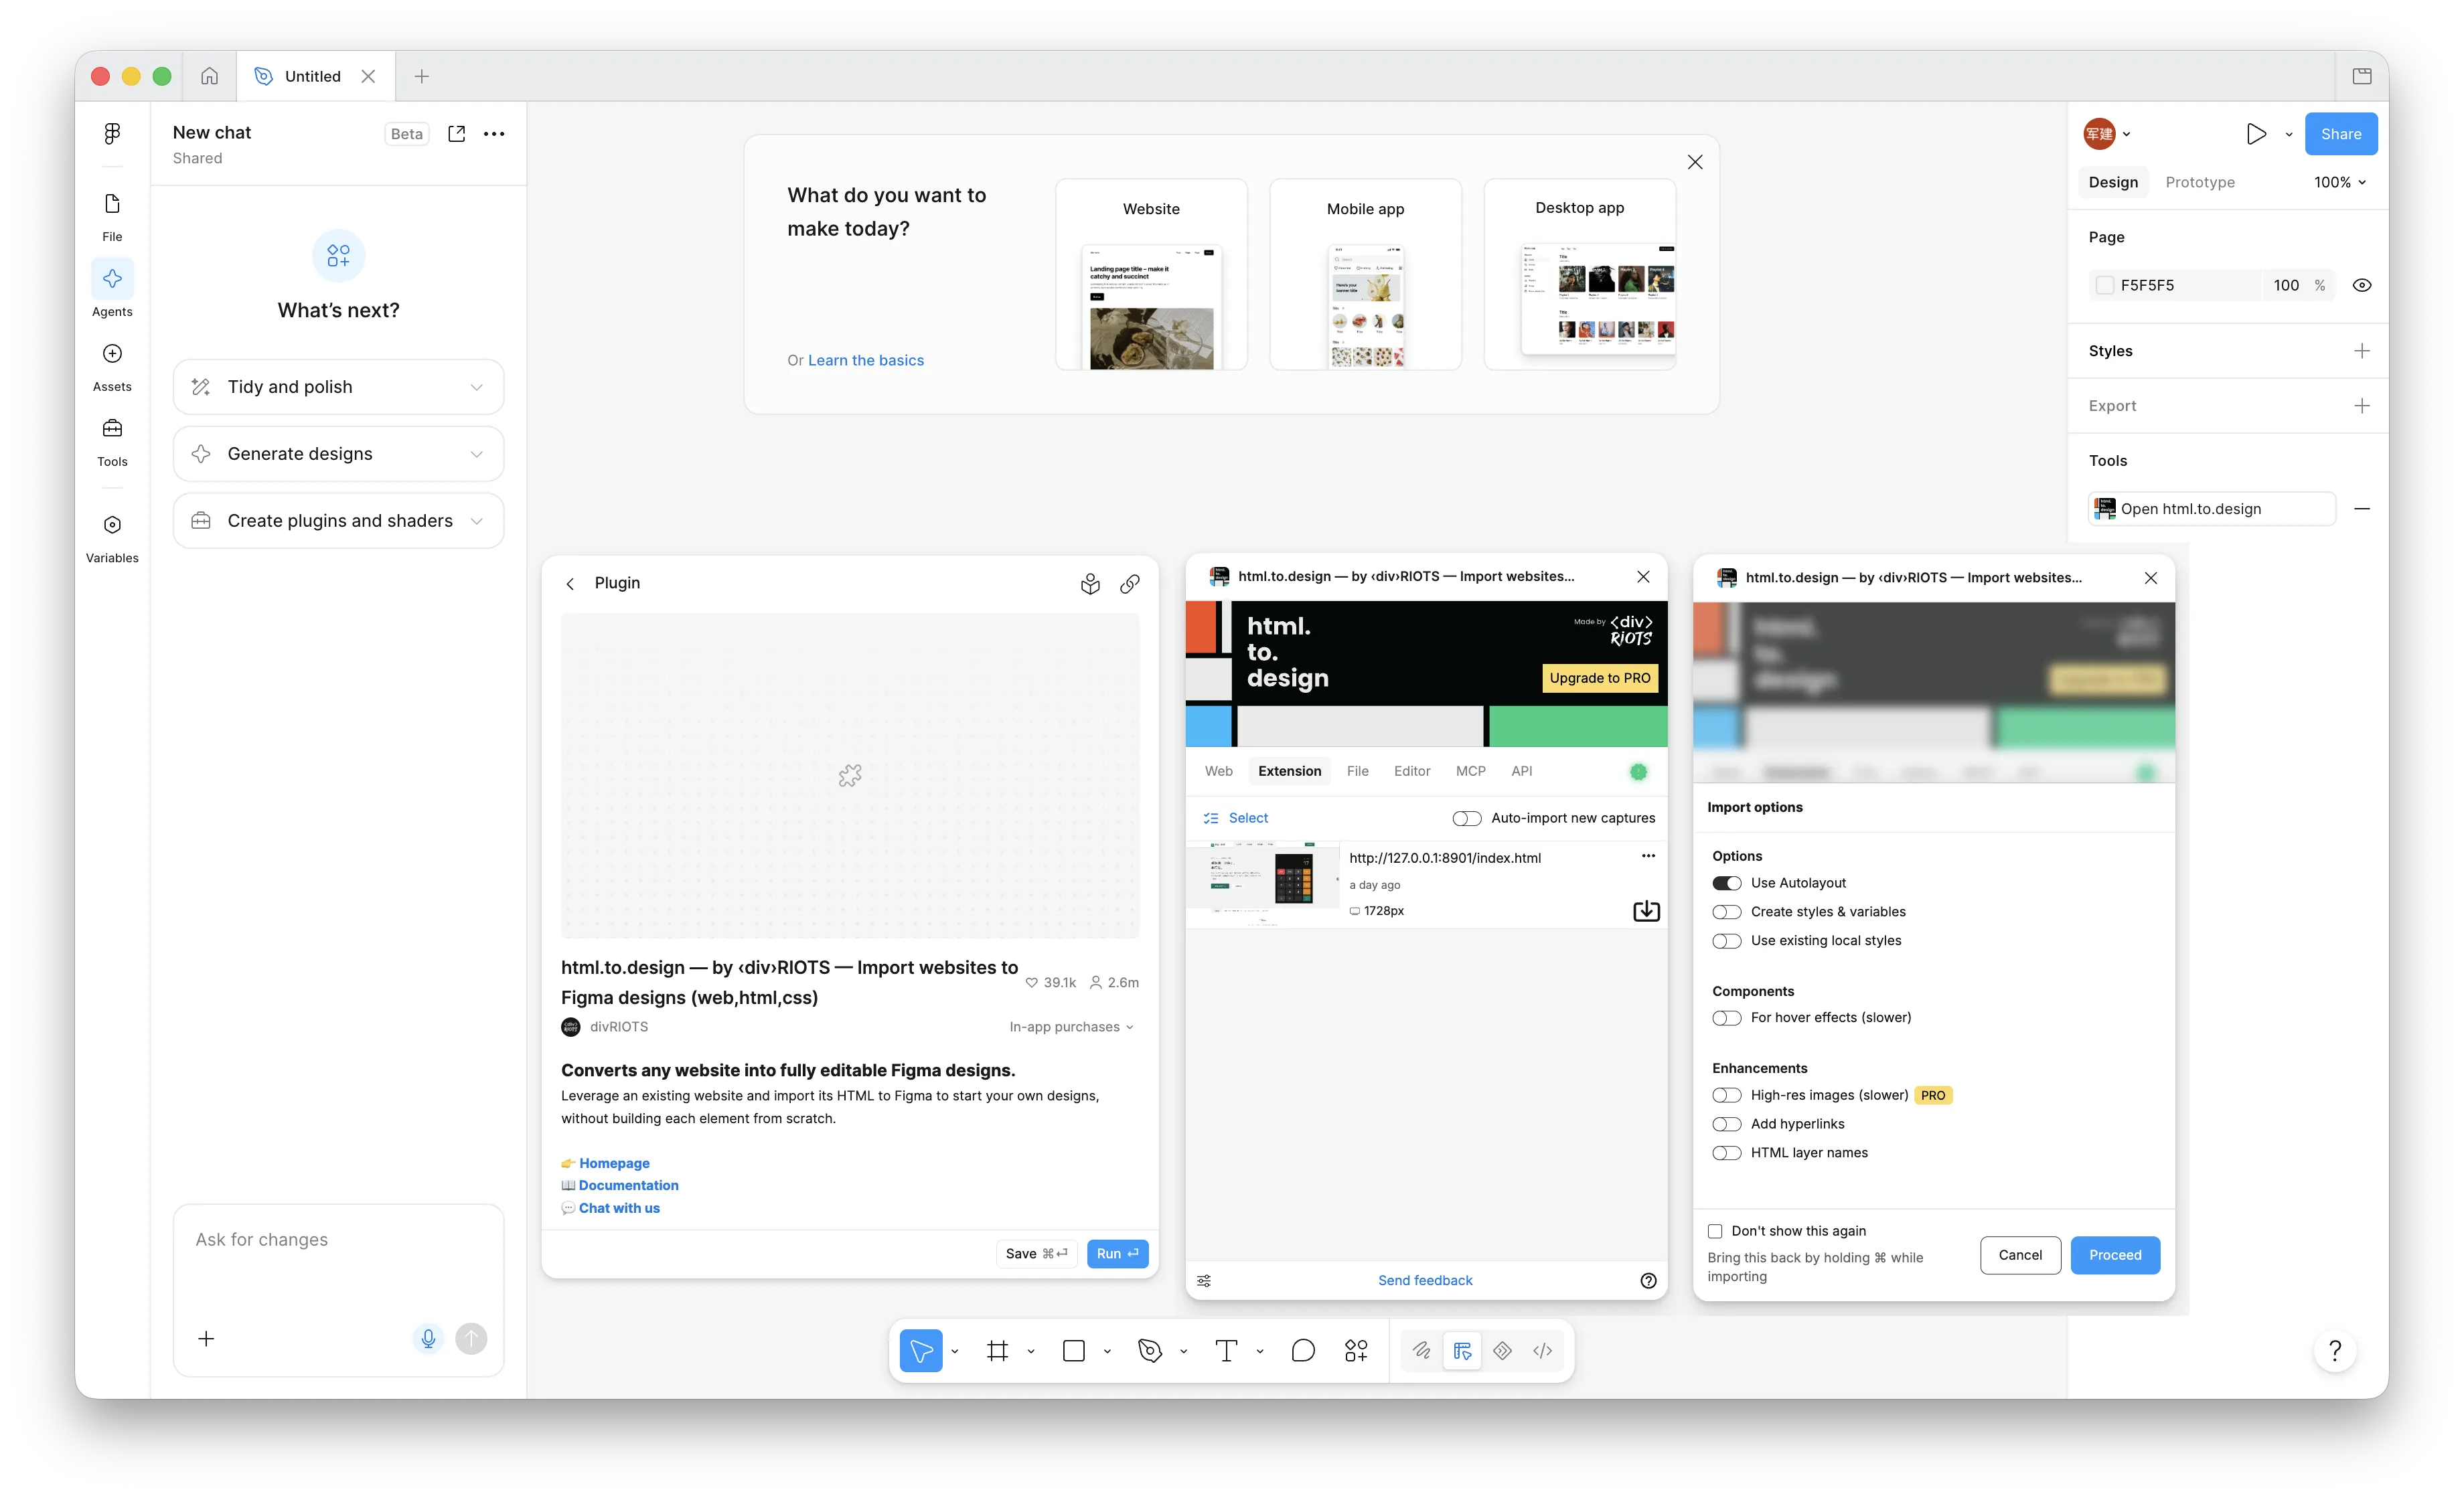Image resolution: width=2464 pixels, height=1498 pixels.
Task: Switch to Web tab in html.to.design
Action: [1218, 771]
